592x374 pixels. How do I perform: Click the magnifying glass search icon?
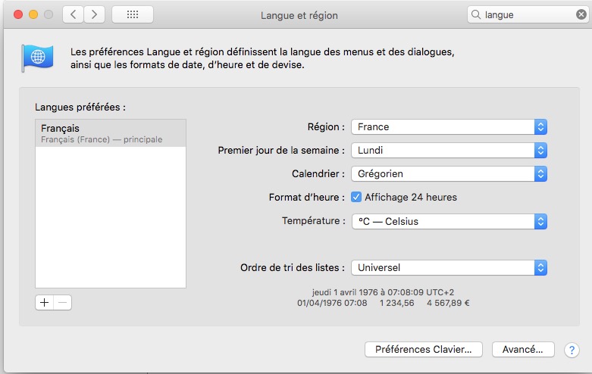pyautogui.click(x=477, y=14)
